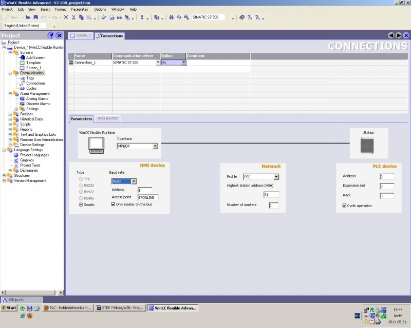Select Project Languages tree item
Image resolution: width=411 pixels, height=328 pixels.
[x=34, y=155]
